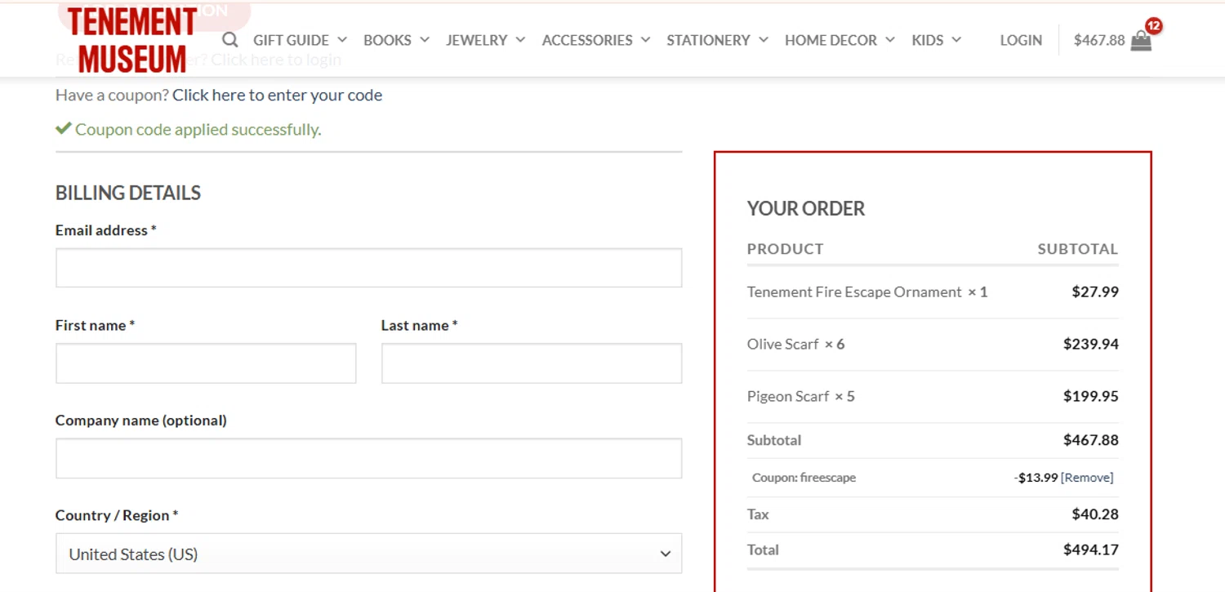Focus the Last name field

click(532, 363)
